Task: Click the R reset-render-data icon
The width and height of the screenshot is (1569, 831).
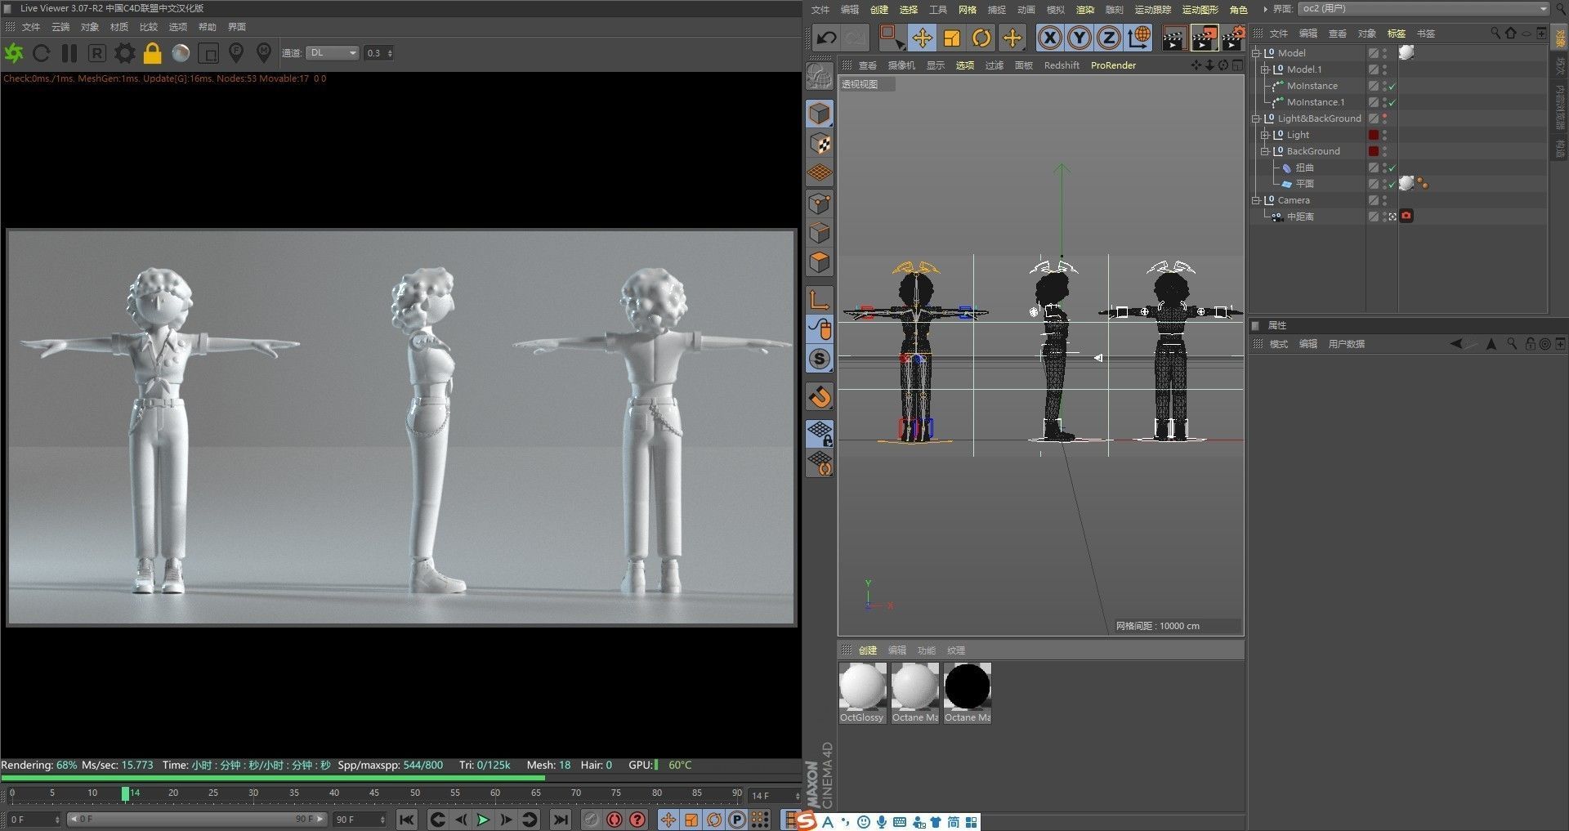Action: (x=96, y=53)
